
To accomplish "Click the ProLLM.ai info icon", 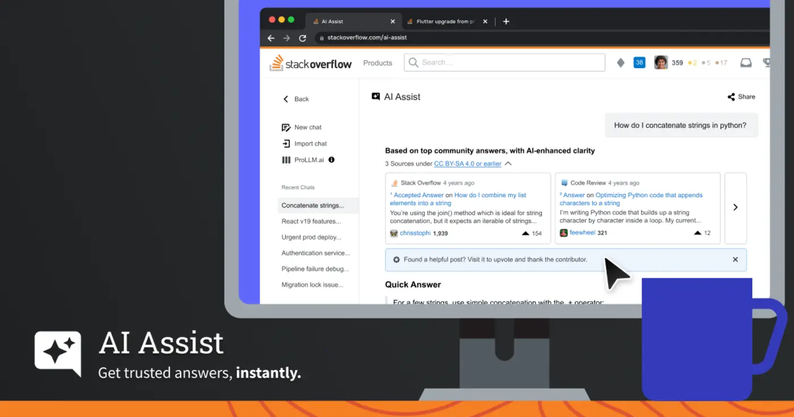I will tap(331, 160).
